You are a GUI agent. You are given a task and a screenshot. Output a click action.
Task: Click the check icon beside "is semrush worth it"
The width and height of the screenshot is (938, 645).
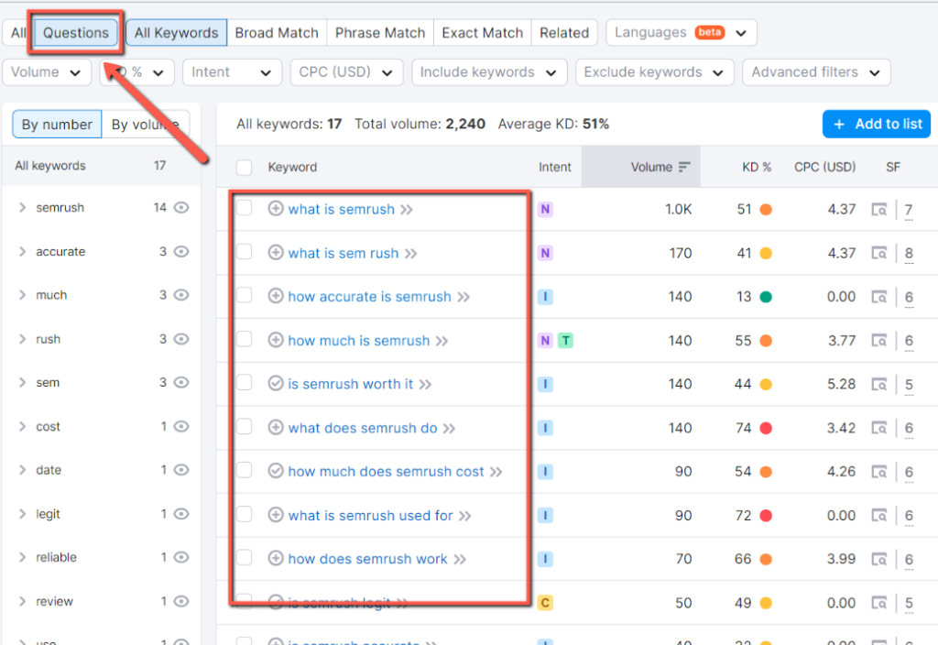coord(275,384)
